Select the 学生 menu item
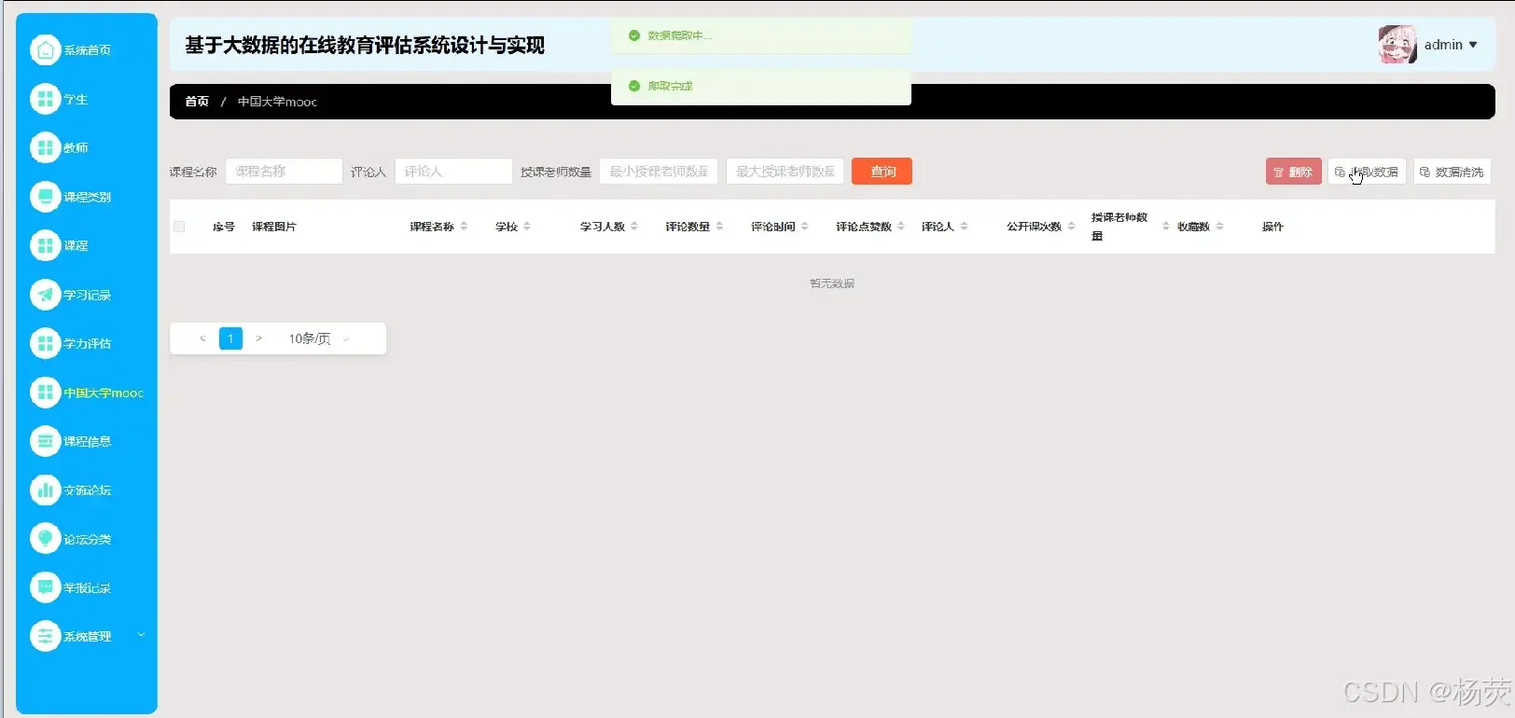 pos(76,99)
